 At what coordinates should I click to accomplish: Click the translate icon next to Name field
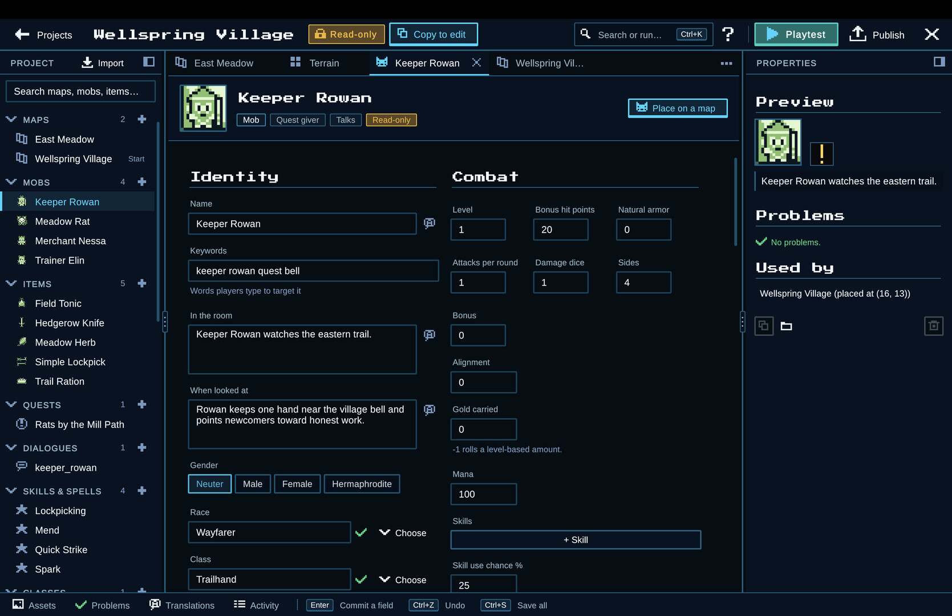point(430,223)
